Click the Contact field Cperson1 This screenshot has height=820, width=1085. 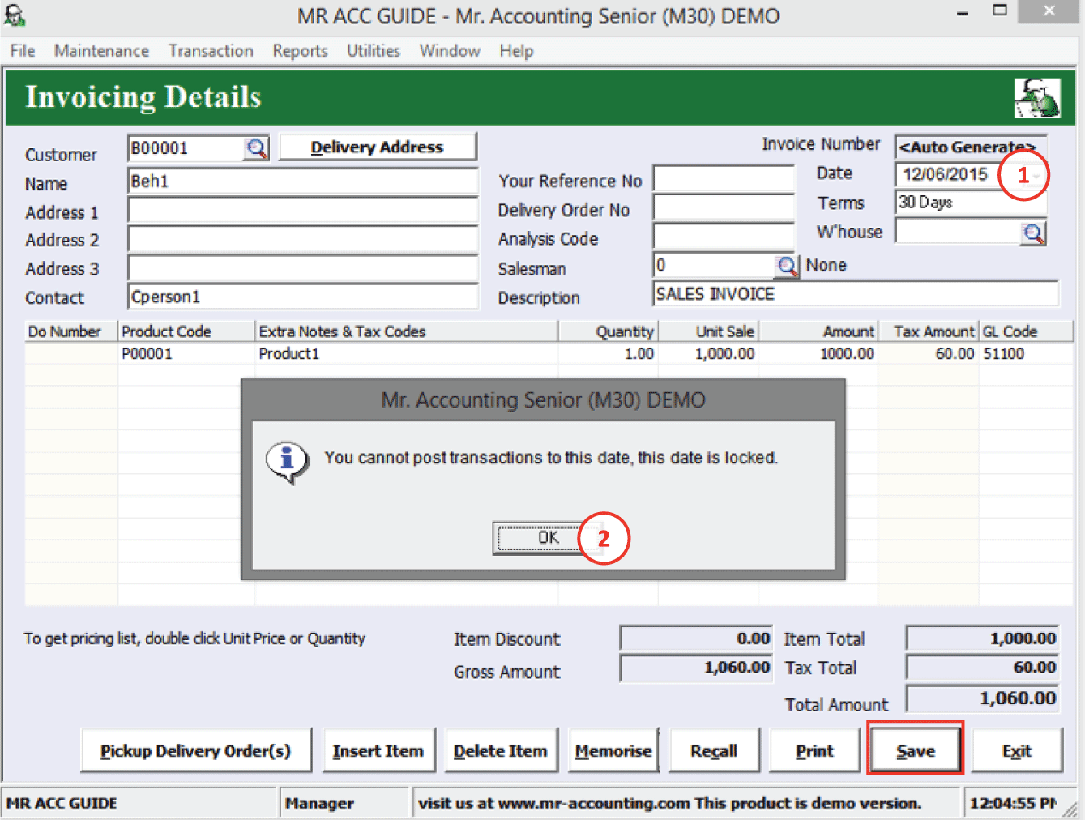pos(302,297)
